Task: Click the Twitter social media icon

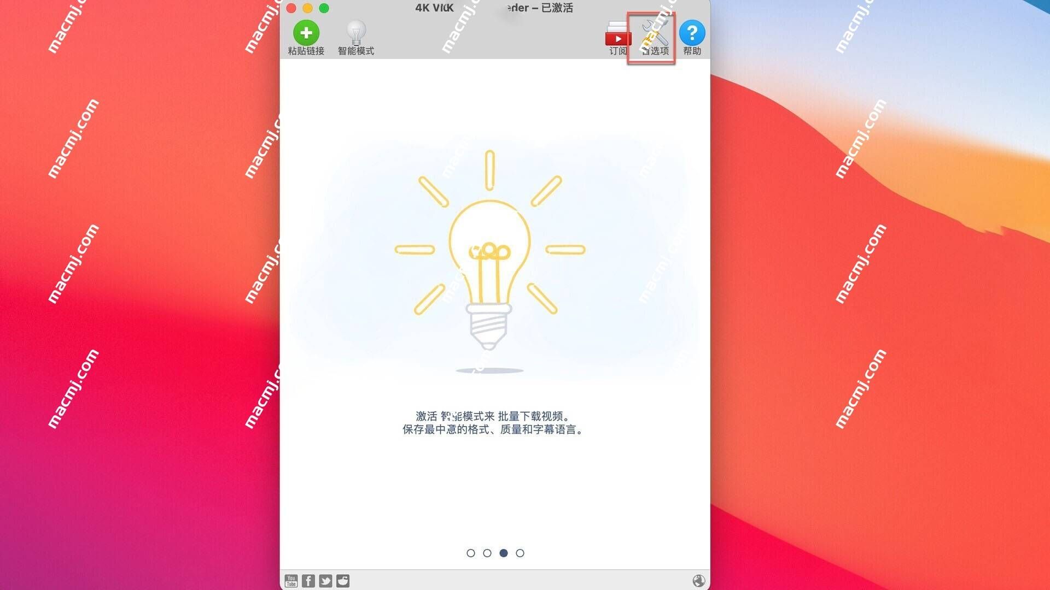Action: click(x=326, y=580)
